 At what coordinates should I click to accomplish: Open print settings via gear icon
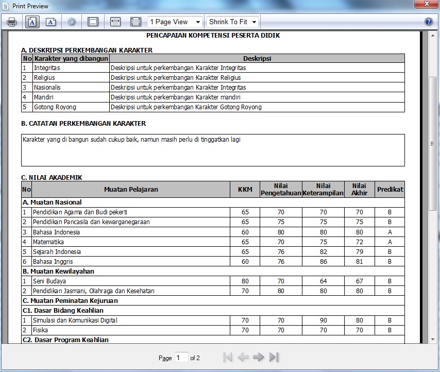pos(71,22)
